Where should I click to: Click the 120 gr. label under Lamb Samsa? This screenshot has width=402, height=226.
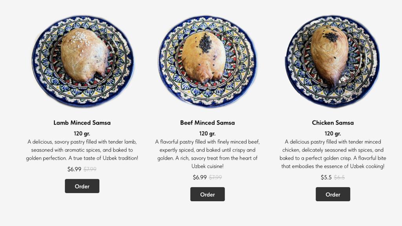click(82, 133)
